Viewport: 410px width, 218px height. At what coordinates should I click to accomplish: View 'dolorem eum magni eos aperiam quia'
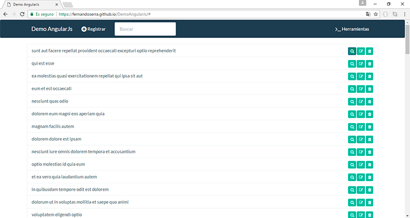pyautogui.click(x=352, y=114)
